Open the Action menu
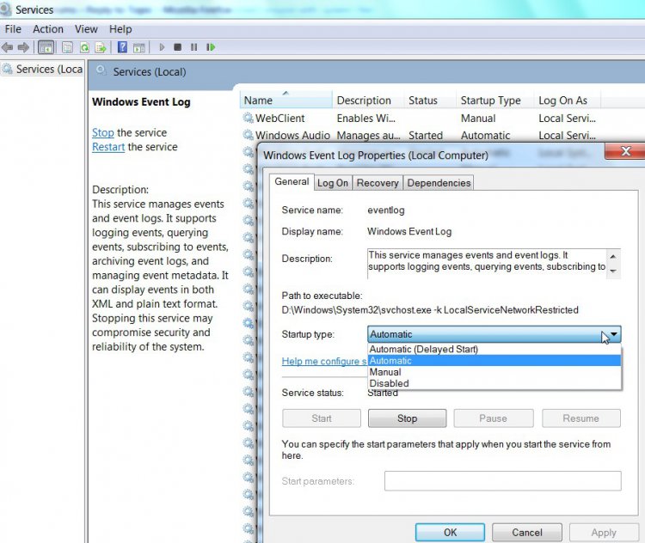The image size is (645, 543). [48, 29]
